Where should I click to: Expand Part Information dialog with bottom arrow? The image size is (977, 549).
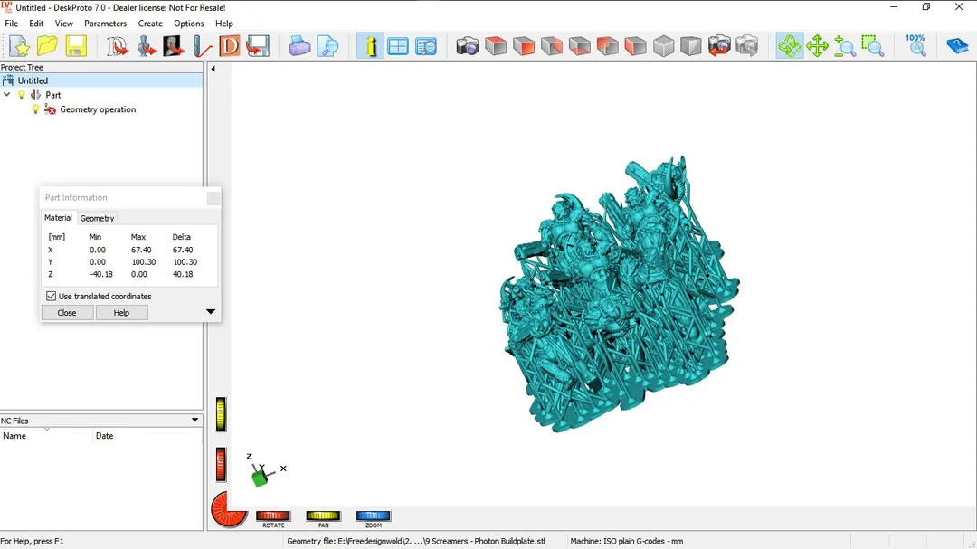(x=211, y=312)
